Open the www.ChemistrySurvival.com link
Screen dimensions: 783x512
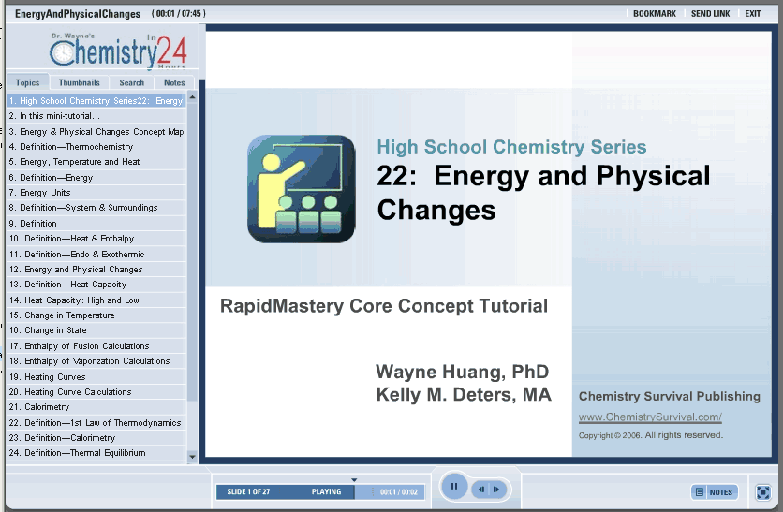pyautogui.click(x=650, y=417)
